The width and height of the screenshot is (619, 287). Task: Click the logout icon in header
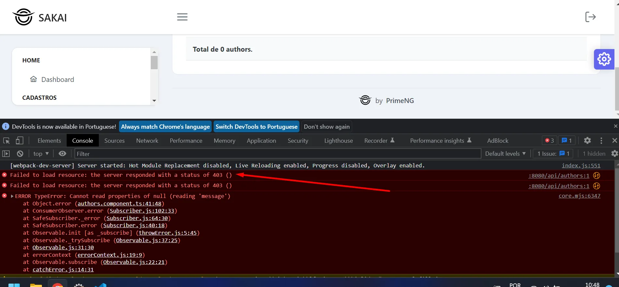click(x=590, y=17)
